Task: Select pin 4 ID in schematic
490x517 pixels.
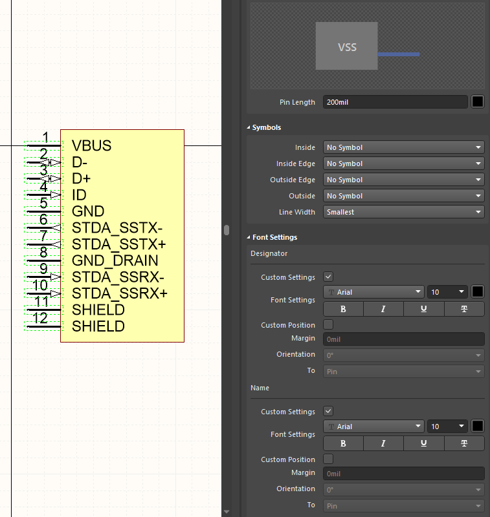Action: click(44, 195)
